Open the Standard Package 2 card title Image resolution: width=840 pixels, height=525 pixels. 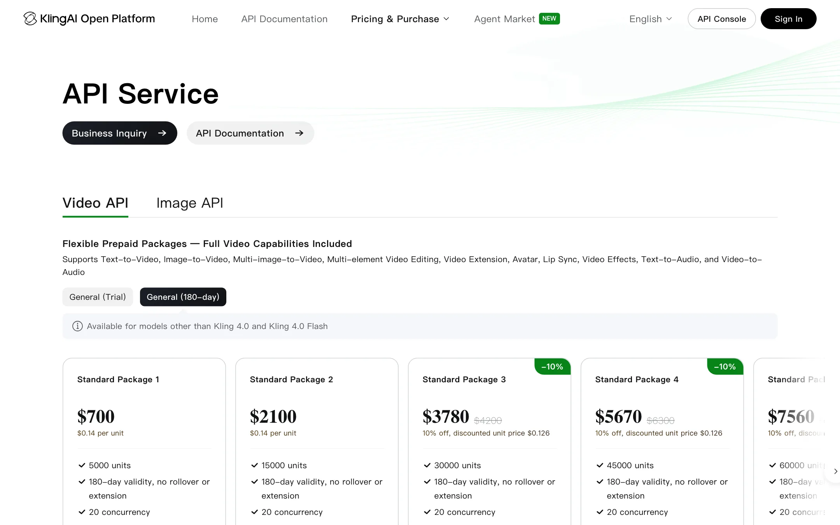(291, 380)
